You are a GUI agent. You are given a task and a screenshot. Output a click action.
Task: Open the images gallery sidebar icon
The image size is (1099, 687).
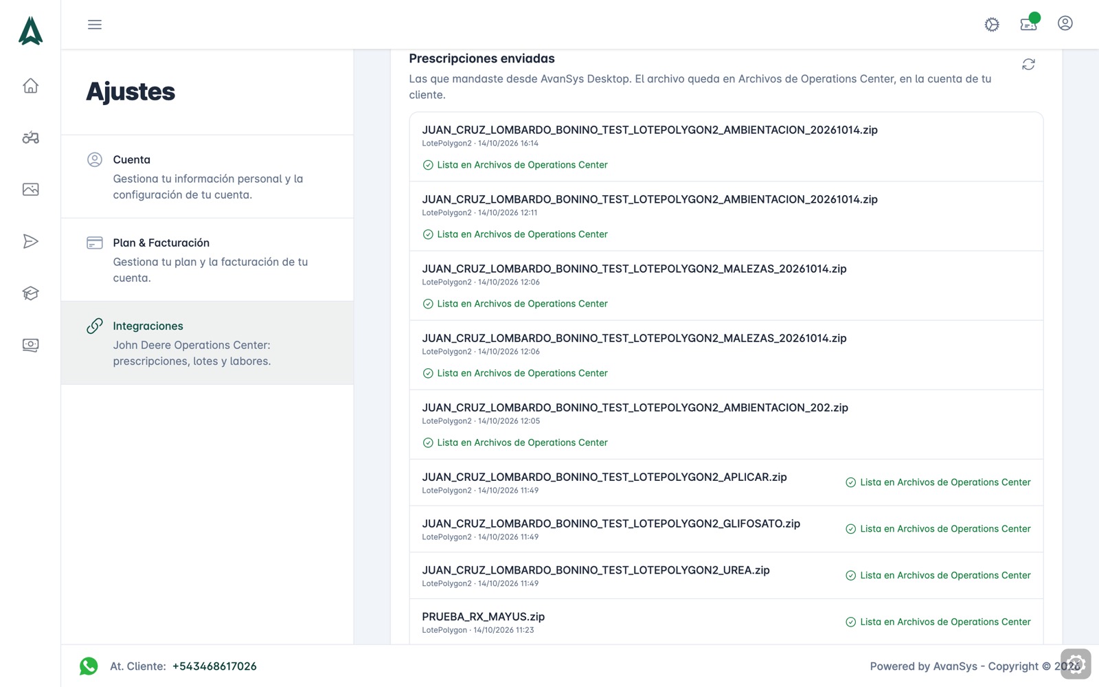[30, 190]
